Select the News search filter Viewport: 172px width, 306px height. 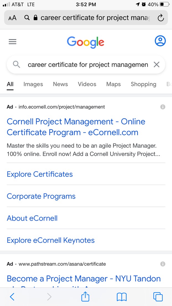tap(60, 84)
